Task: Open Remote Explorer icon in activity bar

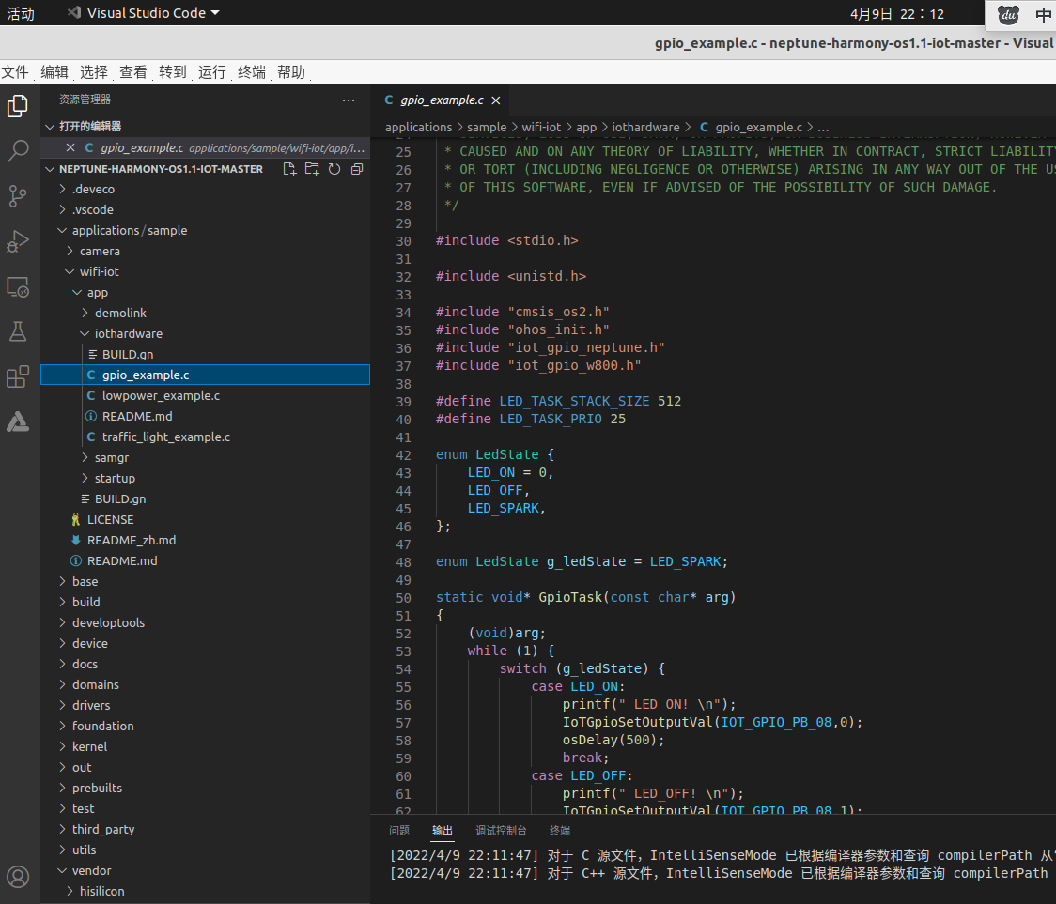Action: (x=18, y=286)
